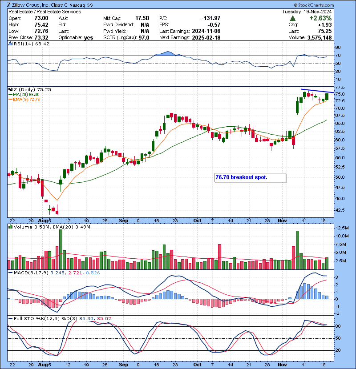
Task: Click the -2 level on the MACD axis
Action: click(337, 313)
